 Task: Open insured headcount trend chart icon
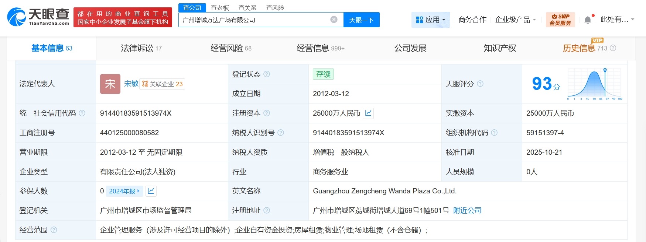click(x=151, y=191)
